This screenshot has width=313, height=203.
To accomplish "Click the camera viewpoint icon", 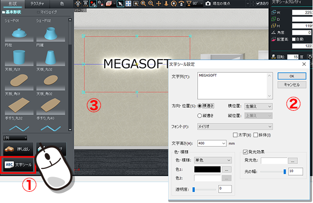I will tap(208, 3).
